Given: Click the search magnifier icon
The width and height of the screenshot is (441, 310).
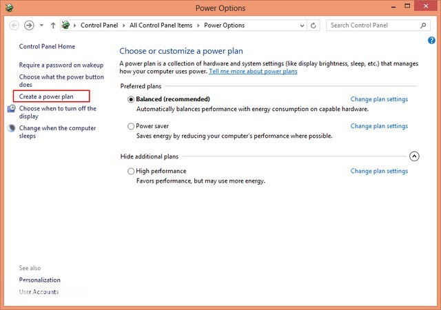Looking at the screenshot, I should point(423,25).
